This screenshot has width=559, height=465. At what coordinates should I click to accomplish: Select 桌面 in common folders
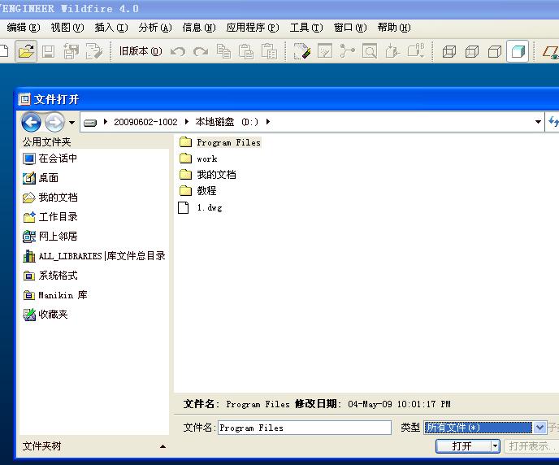(41, 177)
